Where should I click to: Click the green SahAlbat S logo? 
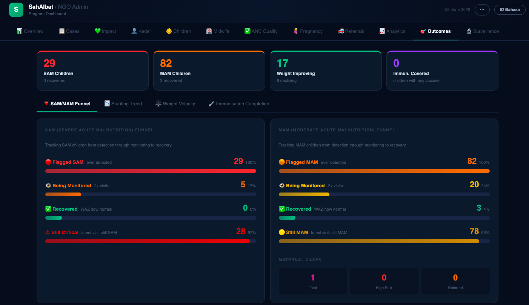[x=16, y=10]
